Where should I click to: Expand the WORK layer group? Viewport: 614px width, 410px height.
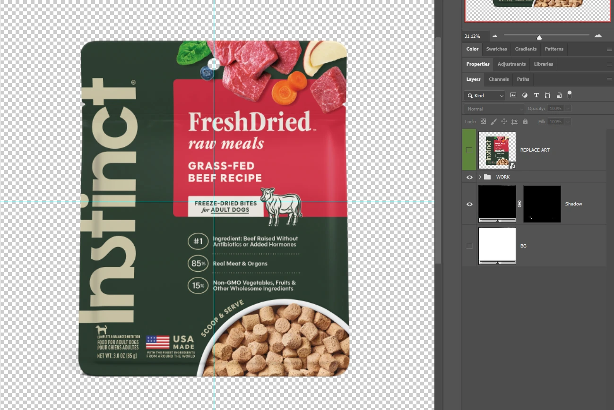point(480,177)
